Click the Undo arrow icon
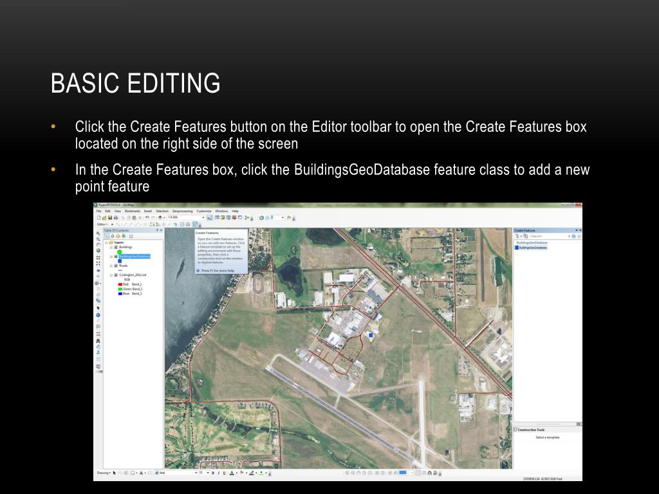 [147, 217]
